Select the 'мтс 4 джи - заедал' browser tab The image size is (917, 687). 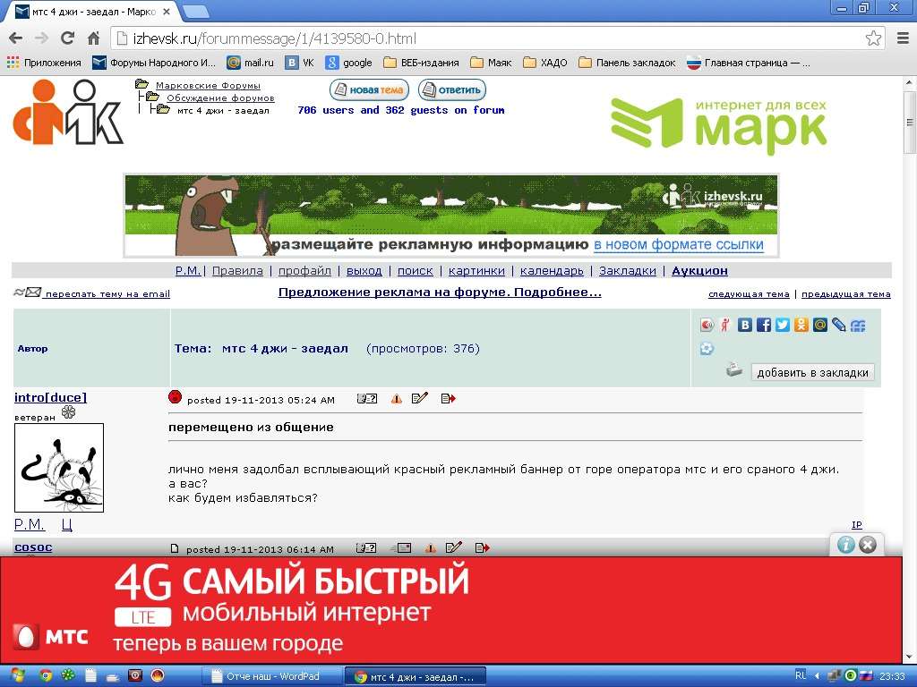click(93, 12)
